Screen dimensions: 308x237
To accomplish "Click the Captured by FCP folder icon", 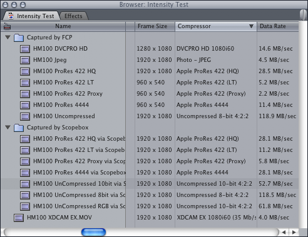I will [x=19, y=38].
